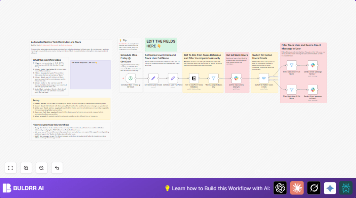356x198 pixels.
Task: Select the Filter Slack User 2 Full Name node
Action: click(292, 90)
